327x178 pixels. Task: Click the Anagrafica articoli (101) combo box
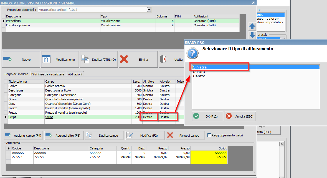(94, 10)
